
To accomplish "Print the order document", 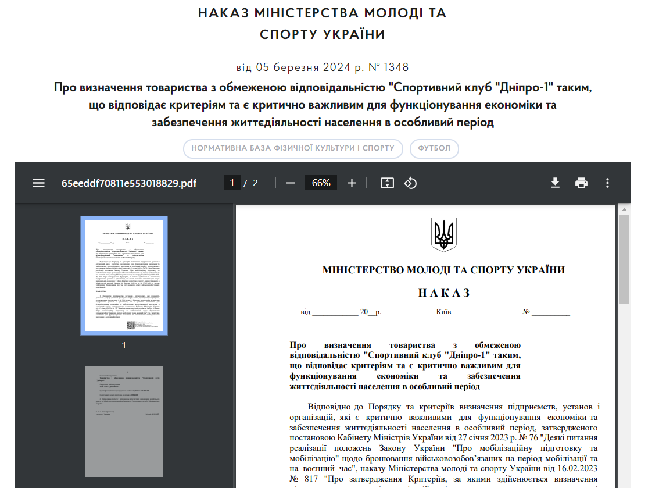I will 581,183.
